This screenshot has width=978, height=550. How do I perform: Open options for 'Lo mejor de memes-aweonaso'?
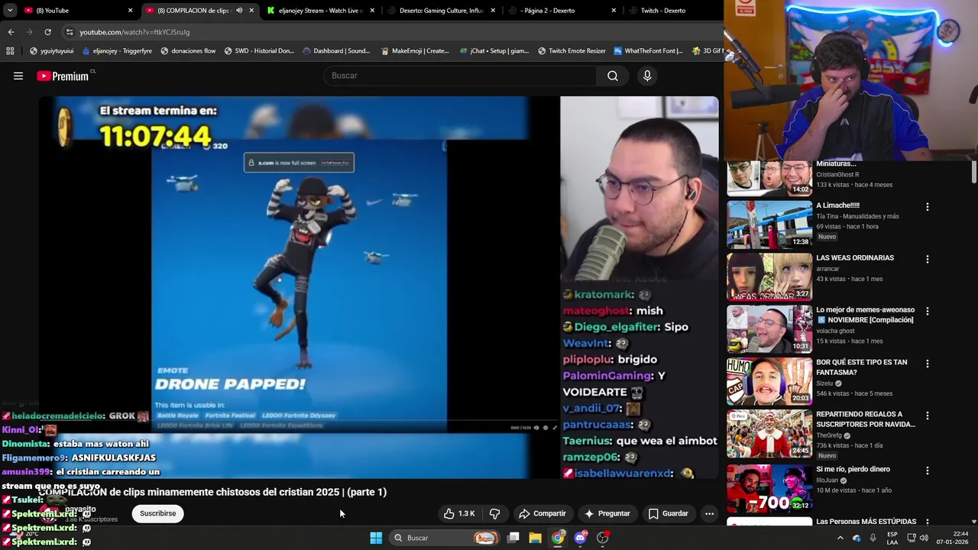point(928,312)
